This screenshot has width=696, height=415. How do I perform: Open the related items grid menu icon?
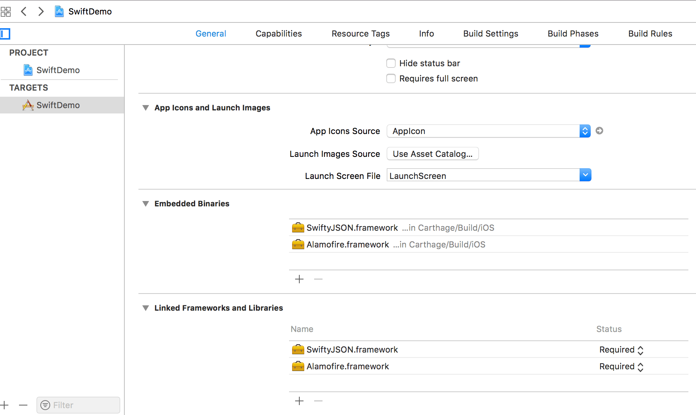click(6, 12)
